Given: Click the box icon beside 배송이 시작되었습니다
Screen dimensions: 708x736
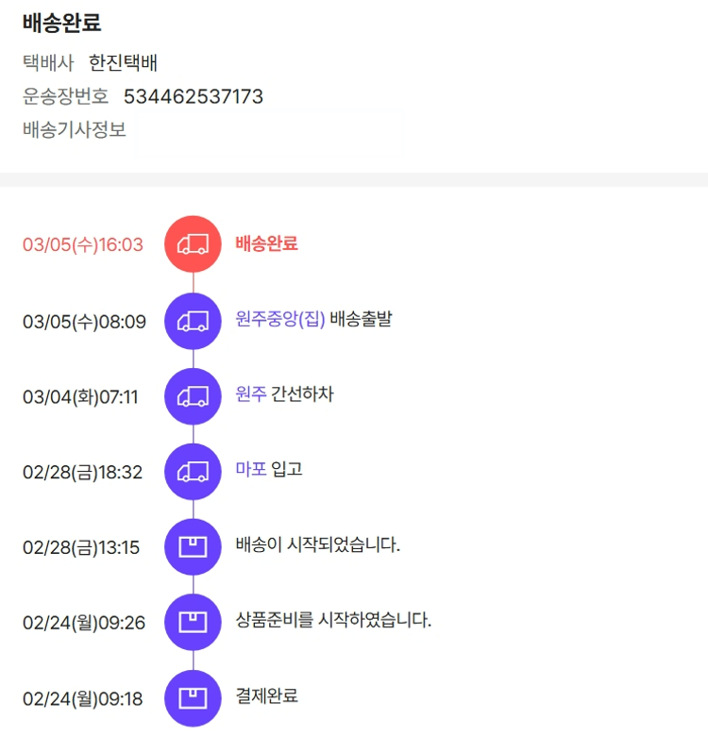Looking at the screenshot, I should (193, 546).
